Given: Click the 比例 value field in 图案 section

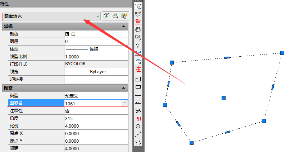Looking at the screenshot, I should 95,126.
